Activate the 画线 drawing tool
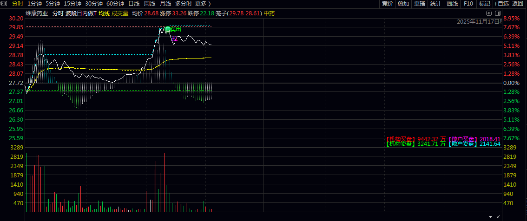527x221 pixels. point(452,4)
